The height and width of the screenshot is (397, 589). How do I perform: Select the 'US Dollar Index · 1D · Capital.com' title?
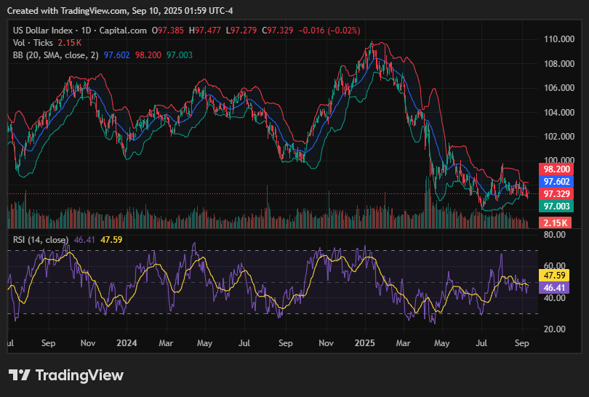(80, 31)
